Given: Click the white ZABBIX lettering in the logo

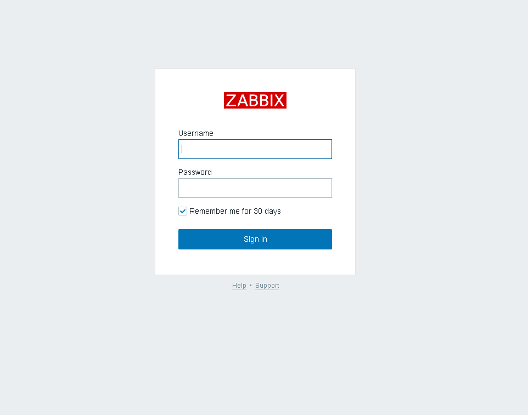Looking at the screenshot, I should point(255,100).
